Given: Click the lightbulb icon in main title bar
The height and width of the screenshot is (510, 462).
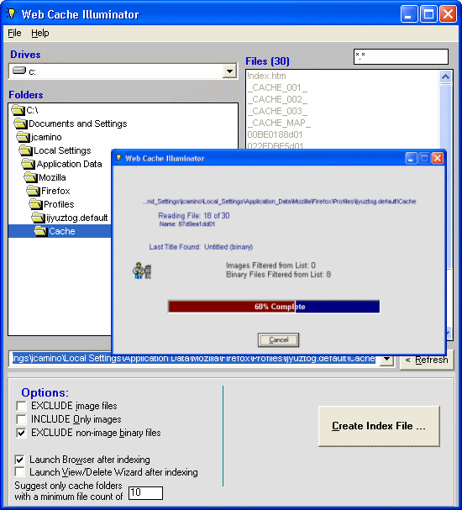Looking at the screenshot, I should click(x=11, y=14).
